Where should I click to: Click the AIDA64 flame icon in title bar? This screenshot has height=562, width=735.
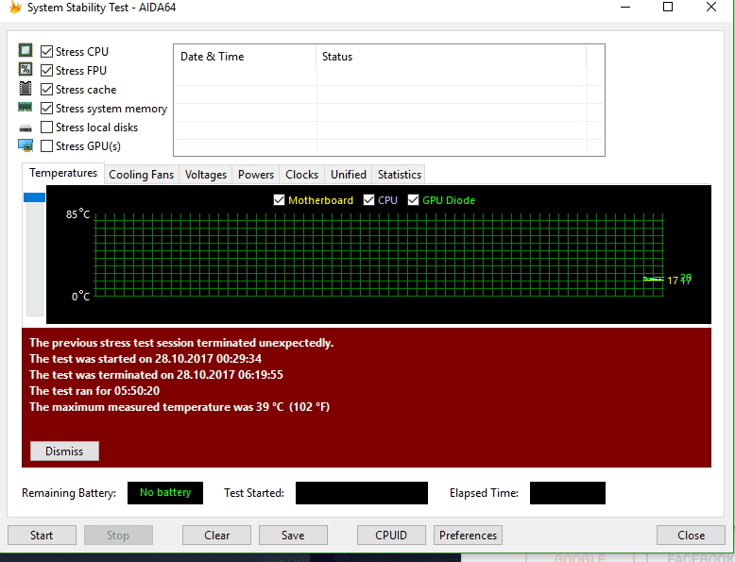click(x=15, y=7)
